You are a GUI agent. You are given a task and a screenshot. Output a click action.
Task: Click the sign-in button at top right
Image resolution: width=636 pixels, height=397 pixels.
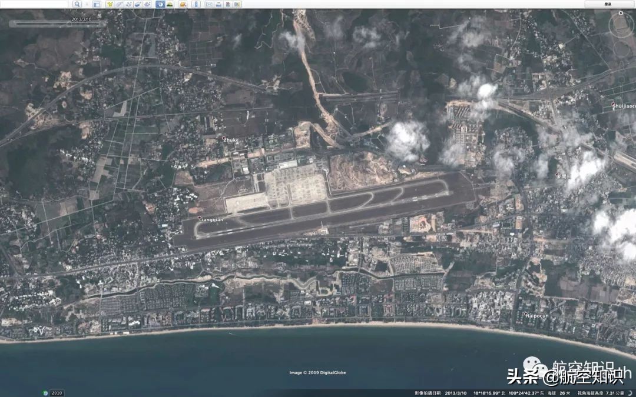[608, 4]
